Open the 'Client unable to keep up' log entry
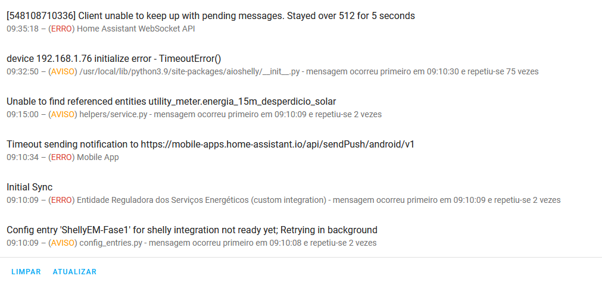The image size is (602, 282). coord(301,22)
